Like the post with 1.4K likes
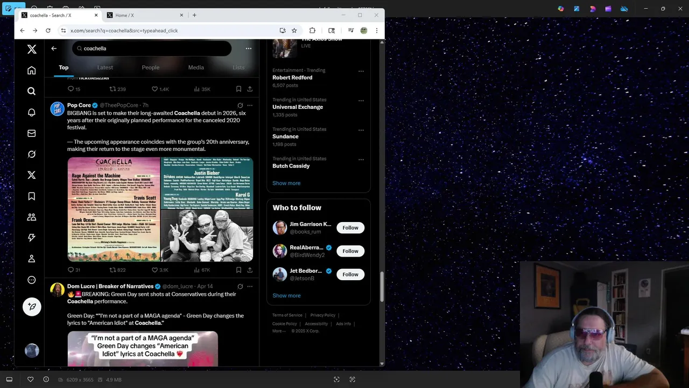The height and width of the screenshot is (388, 689). 160,89
